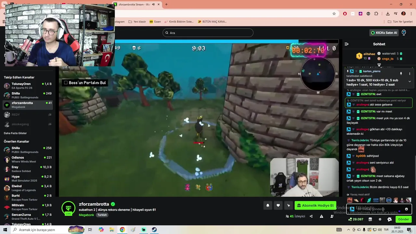
Task: Close the zforzambrotta Stream tab
Action: pos(159,4)
